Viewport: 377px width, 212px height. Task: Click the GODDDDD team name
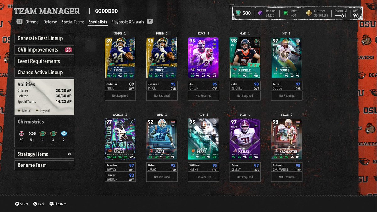click(107, 11)
